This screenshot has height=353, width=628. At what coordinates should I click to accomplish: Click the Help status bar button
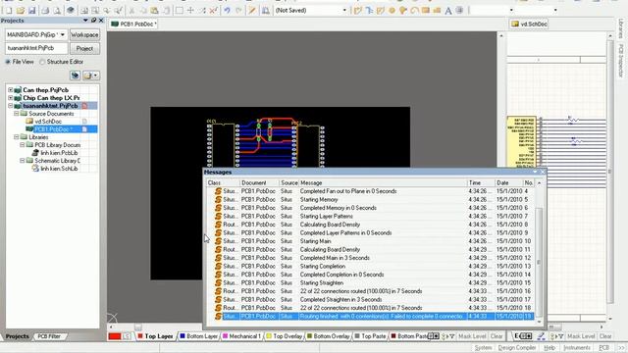click(549, 348)
